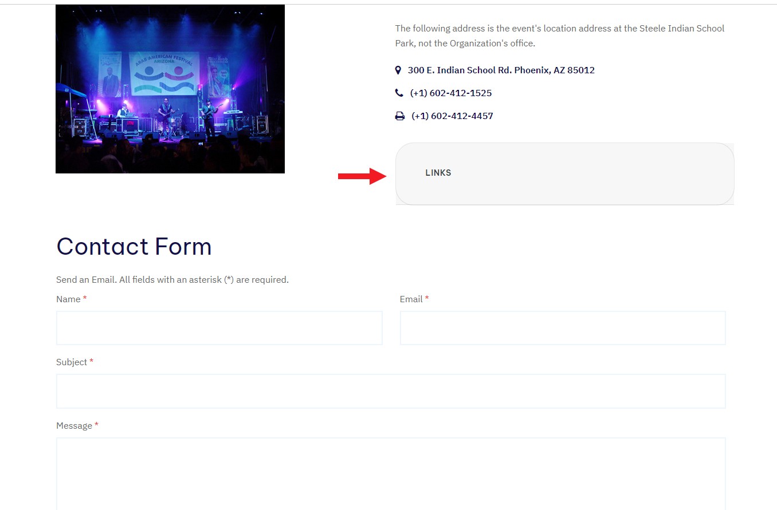Click the location pin icon

[x=398, y=70]
